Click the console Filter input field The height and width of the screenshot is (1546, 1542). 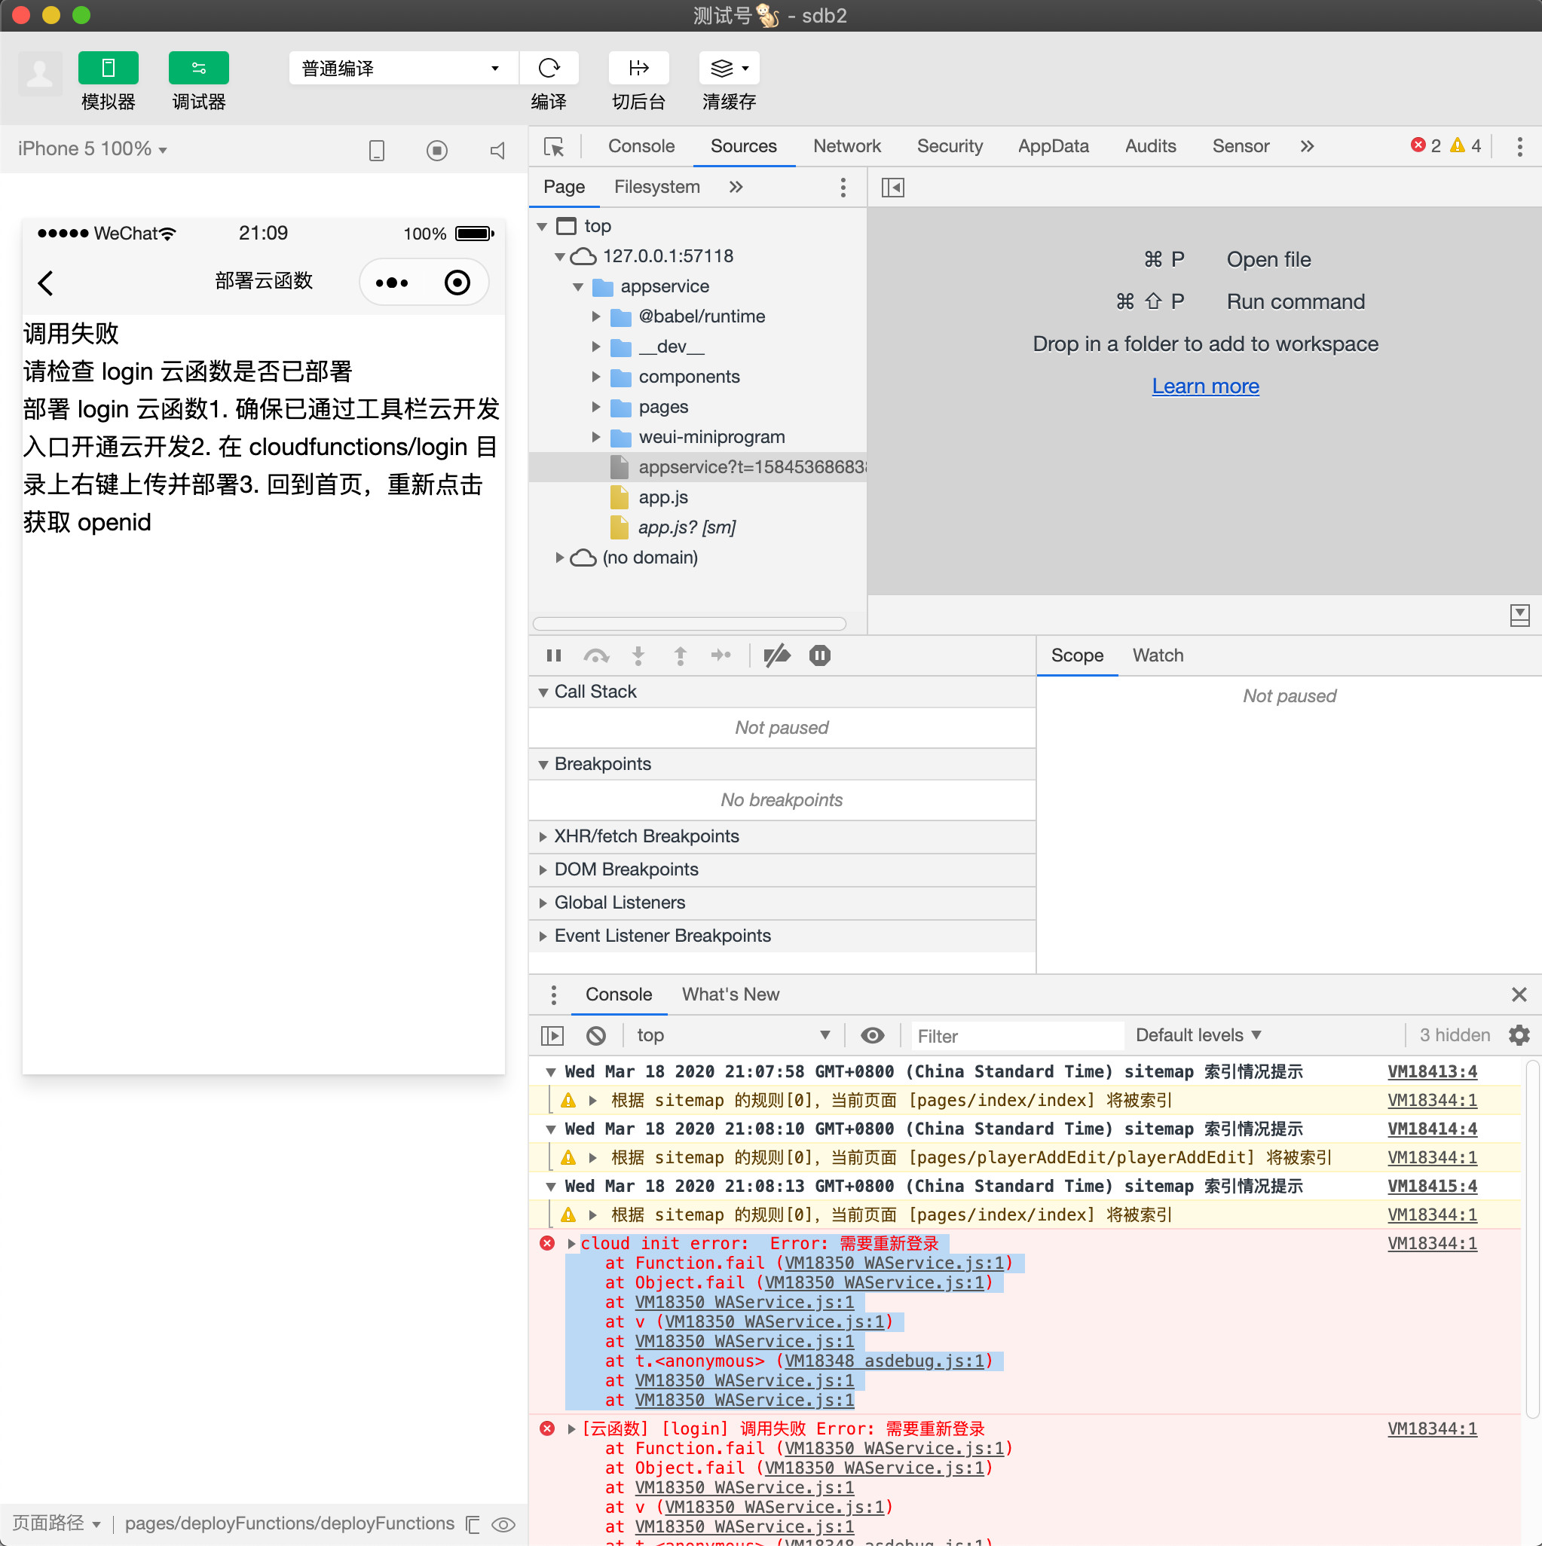point(1015,1035)
